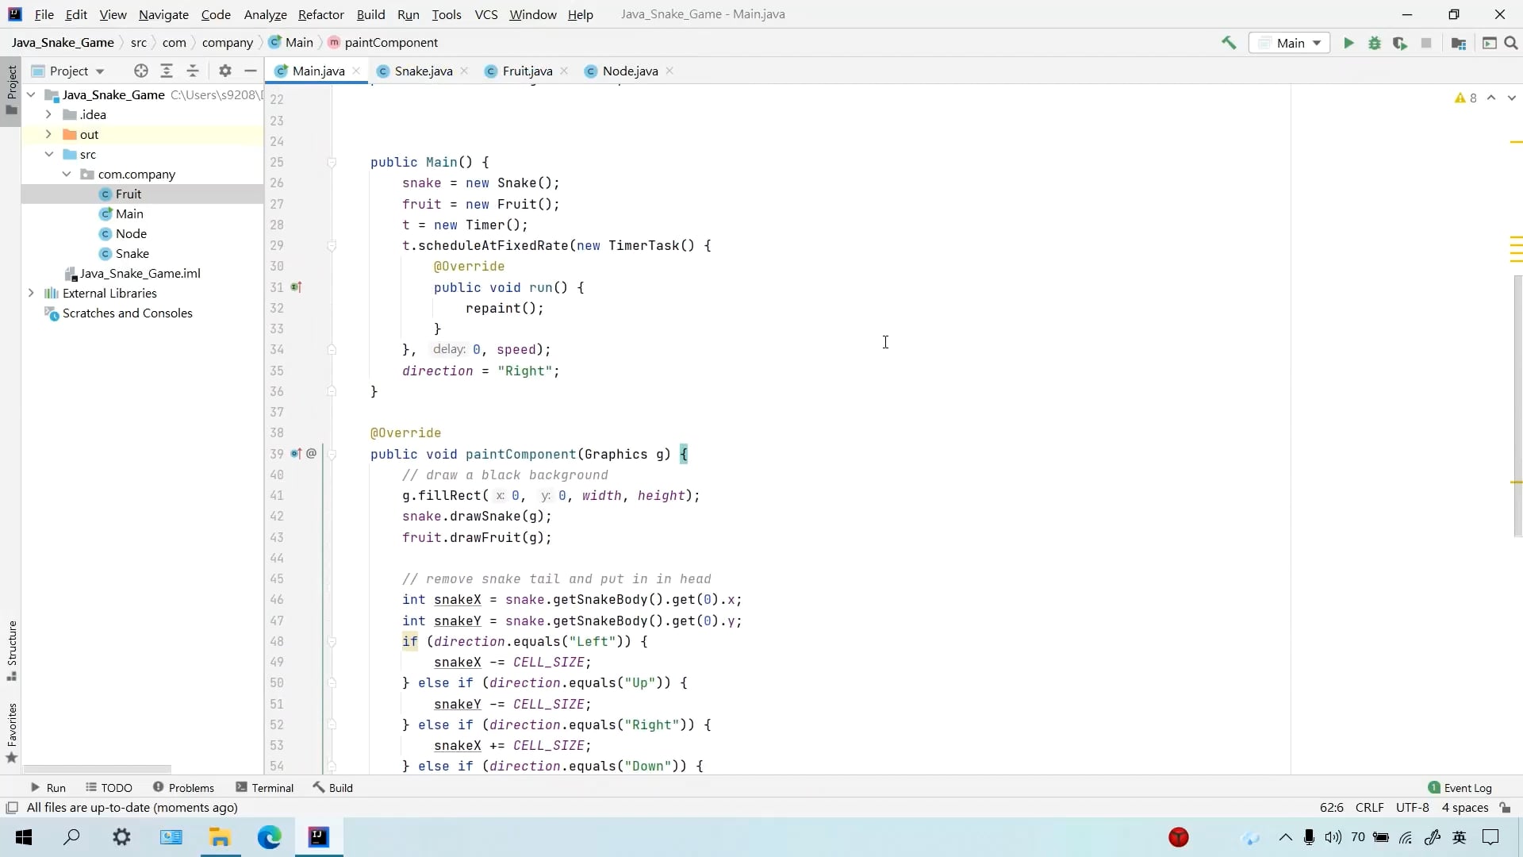Image resolution: width=1523 pixels, height=857 pixels.
Task: Run Main with coverage
Action: click(x=1401, y=43)
